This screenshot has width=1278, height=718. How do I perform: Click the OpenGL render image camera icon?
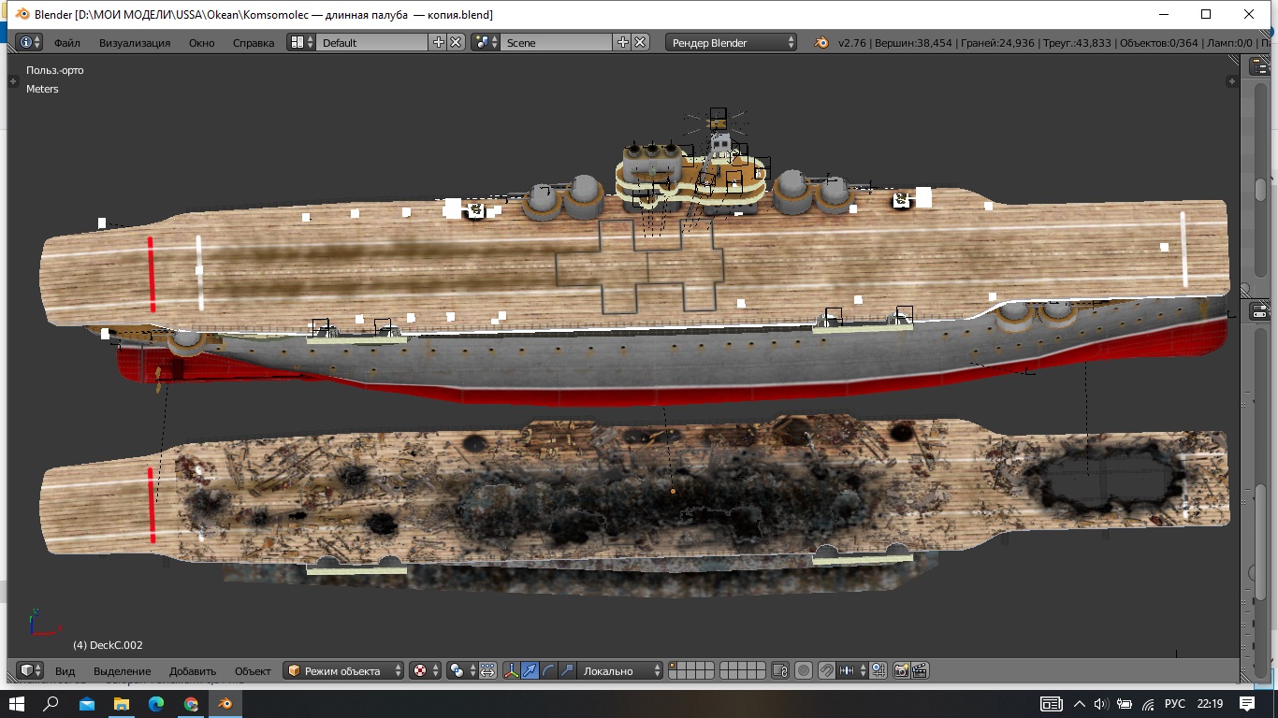(901, 670)
